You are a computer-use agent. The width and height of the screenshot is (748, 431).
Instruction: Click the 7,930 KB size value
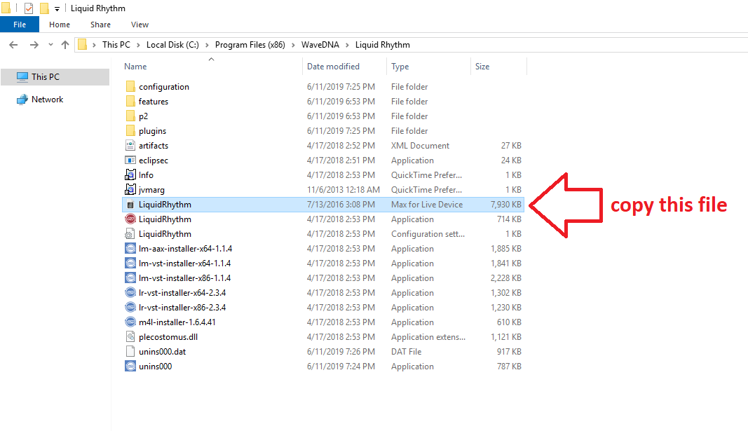505,205
